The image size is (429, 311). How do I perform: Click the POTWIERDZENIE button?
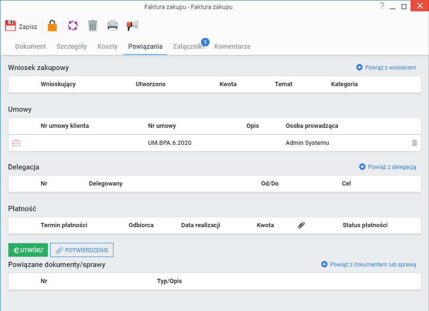[82, 250]
